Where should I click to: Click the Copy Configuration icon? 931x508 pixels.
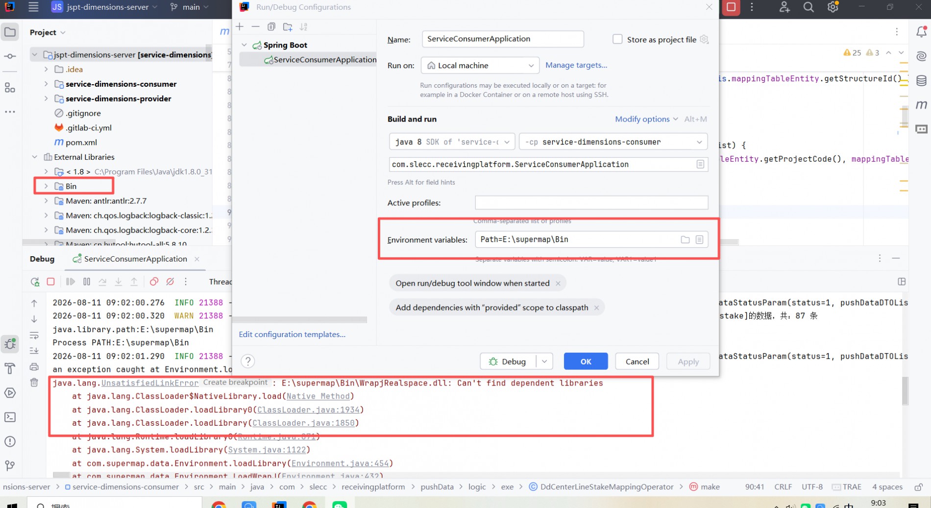271,26
